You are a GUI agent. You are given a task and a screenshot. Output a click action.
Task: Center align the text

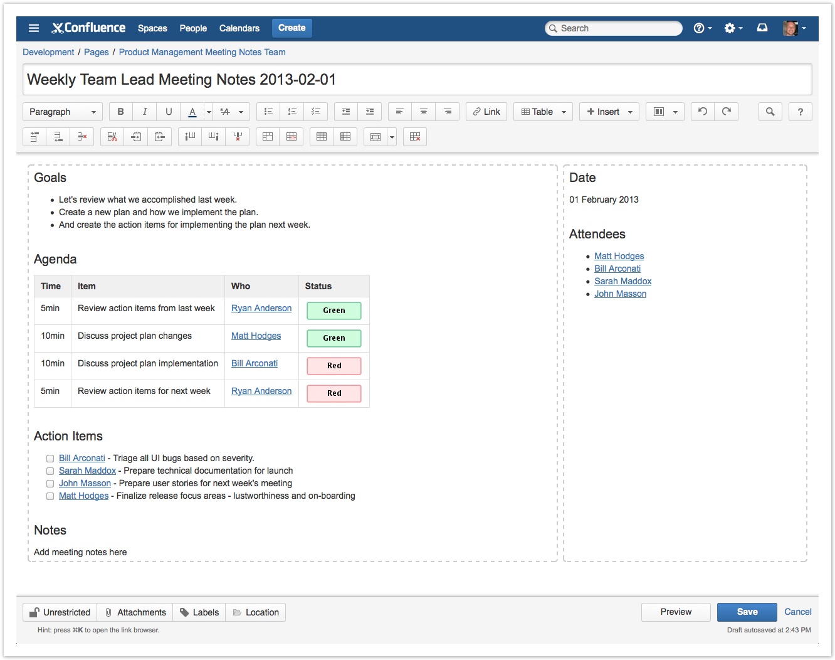424,112
